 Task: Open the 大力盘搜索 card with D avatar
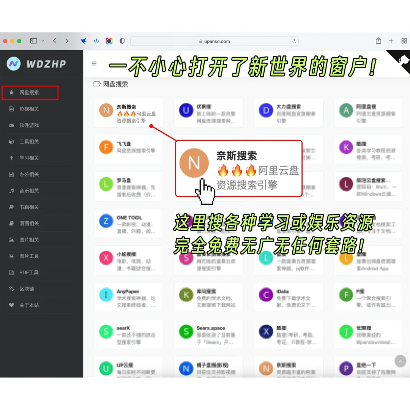pyautogui.click(x=289, y=113)
